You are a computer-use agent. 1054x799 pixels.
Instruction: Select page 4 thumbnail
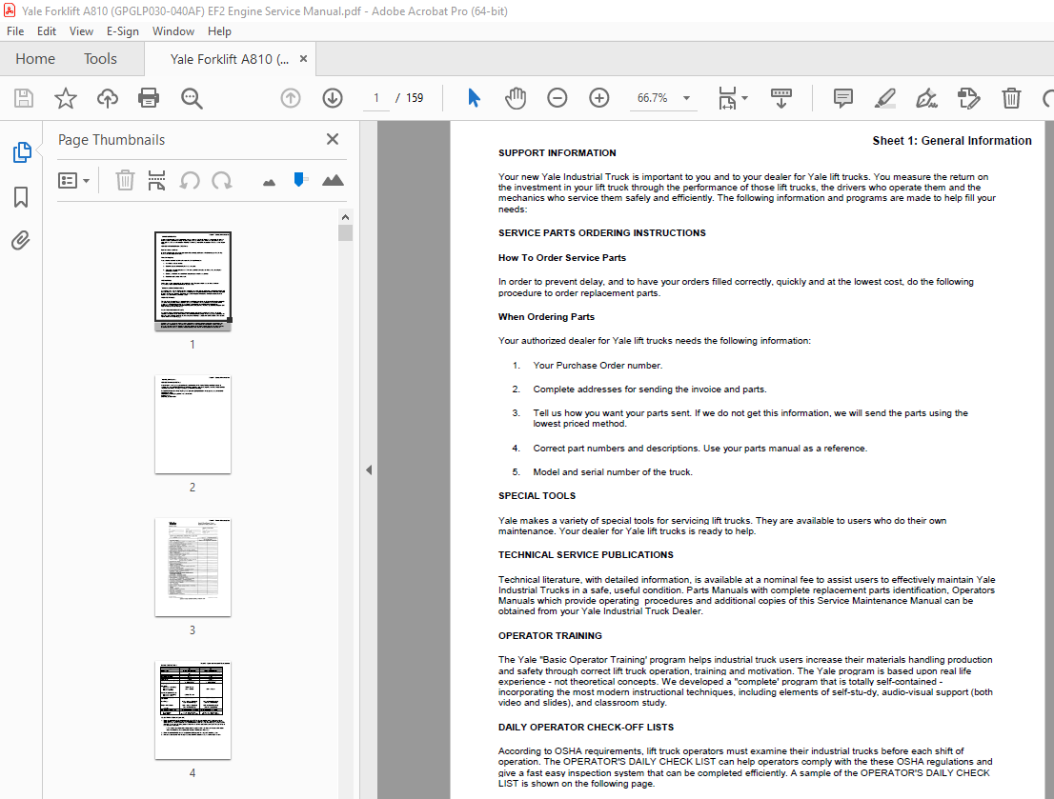193,710
